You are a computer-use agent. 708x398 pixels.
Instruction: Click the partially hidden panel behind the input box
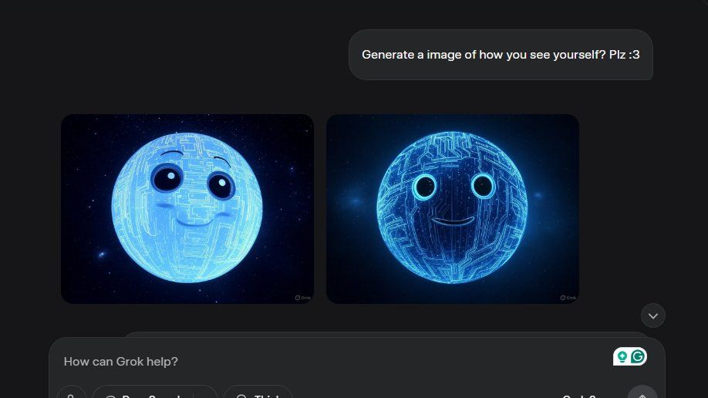386,334
